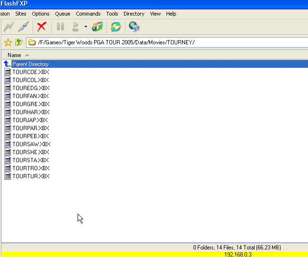The width and height of the screenshot is (308, 257).
Task: Open the Help menu
Action: pyautogui.click(x=171, y=14)
